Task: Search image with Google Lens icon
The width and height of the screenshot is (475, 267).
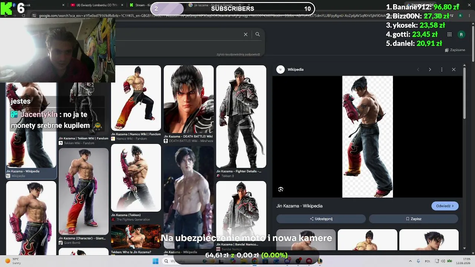Action: click(x=281, y=189)
